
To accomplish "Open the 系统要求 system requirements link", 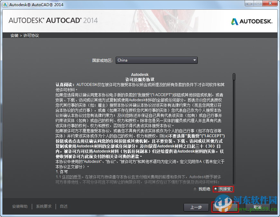I will click(44, 206).
